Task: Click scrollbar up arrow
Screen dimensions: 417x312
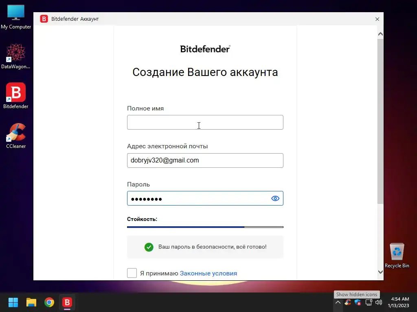Action: [x=380, y=34]
